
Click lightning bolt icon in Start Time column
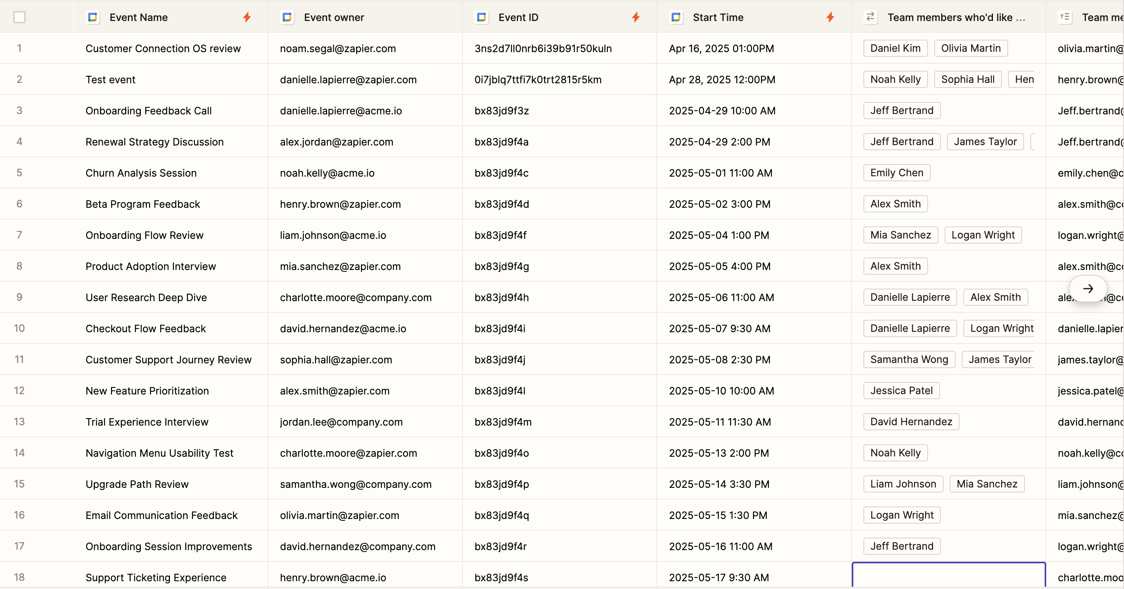point(830,18)
